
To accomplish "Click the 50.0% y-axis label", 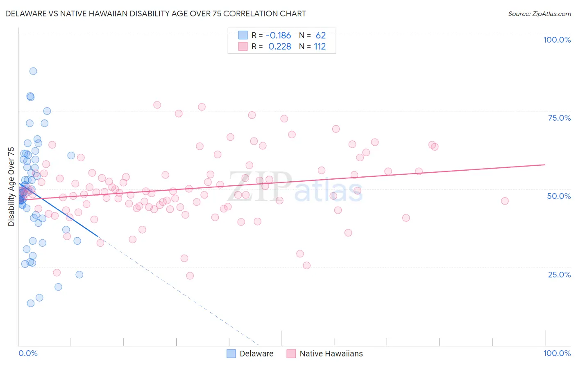I will 559,196.
